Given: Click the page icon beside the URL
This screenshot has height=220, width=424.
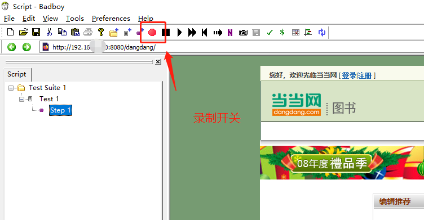Looking at the screenshot, I should click(x=46, y=47).
